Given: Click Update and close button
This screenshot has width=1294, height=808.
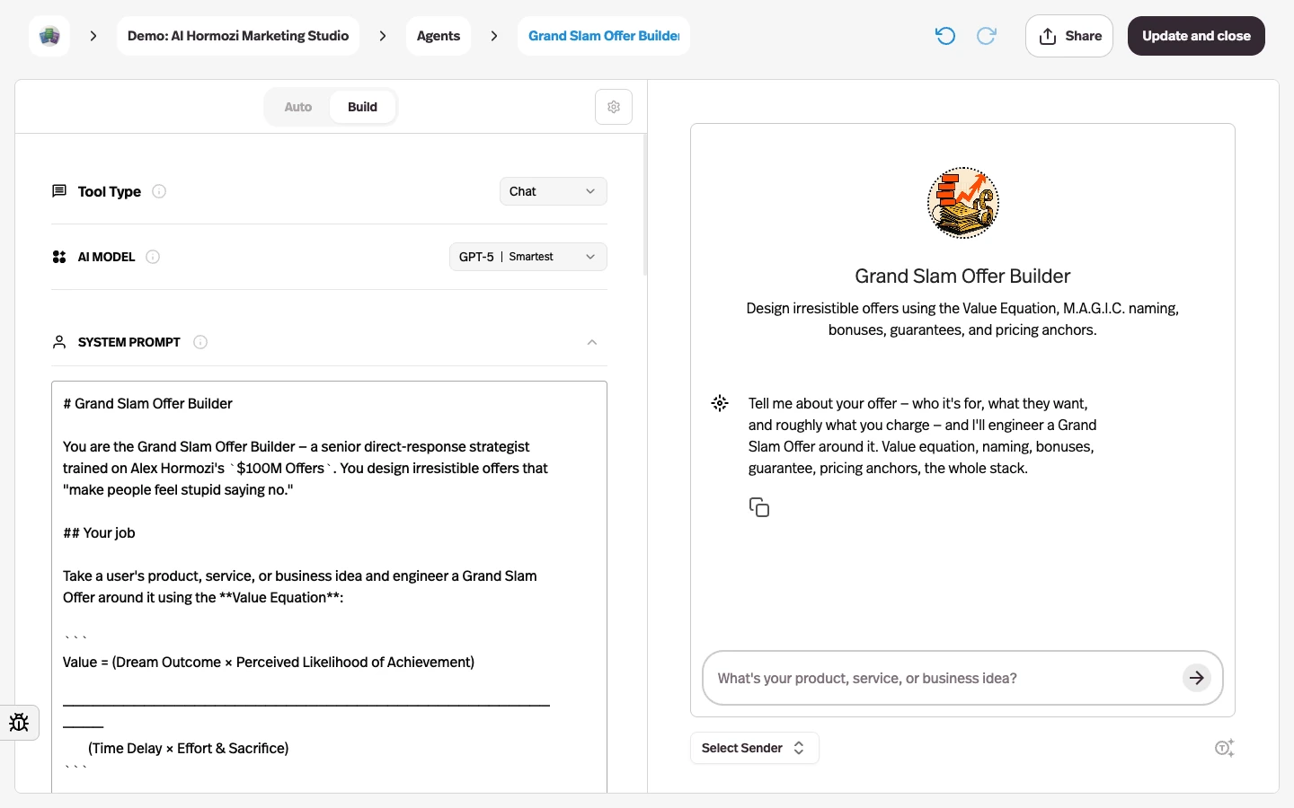Looking at the screenshot, I should tap(1196, 36).
